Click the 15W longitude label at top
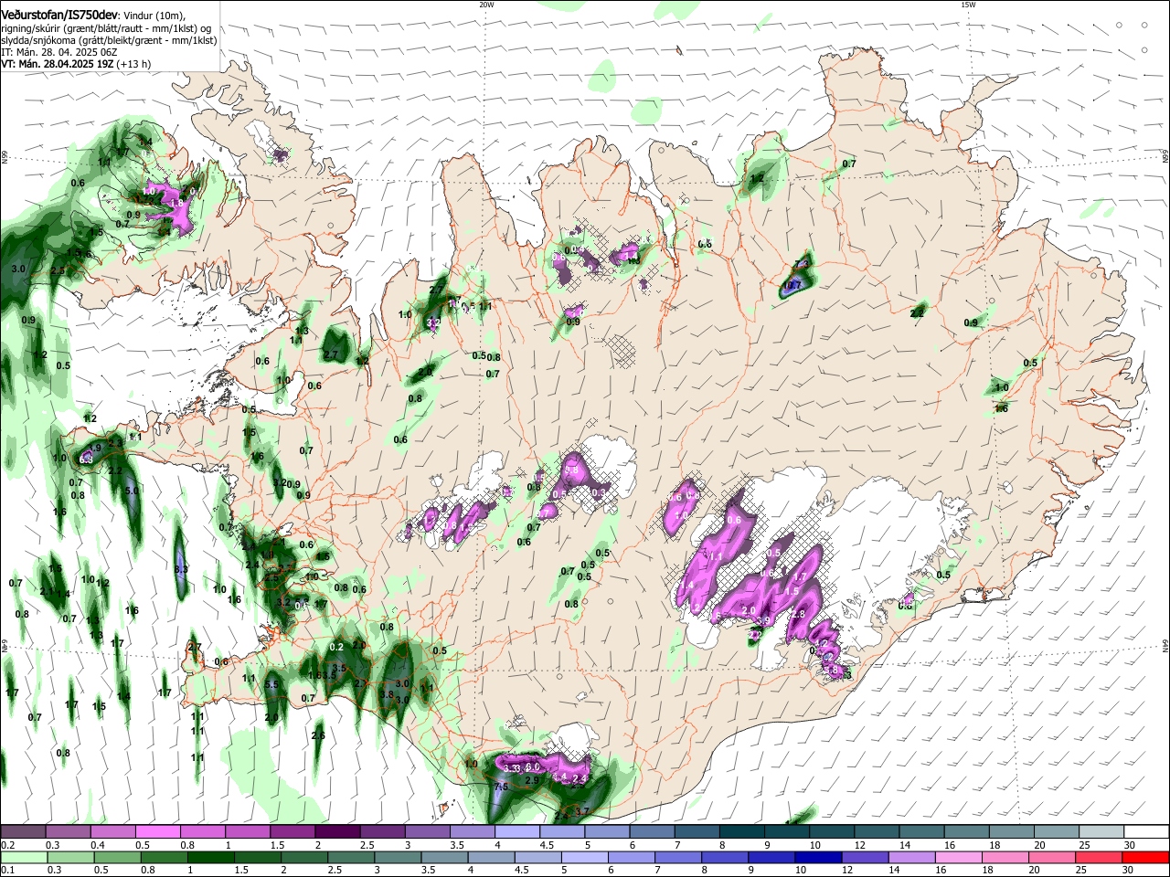 point(968,5)
